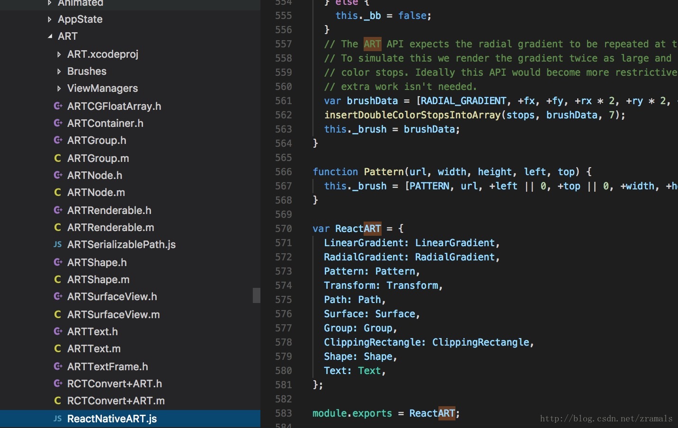Open ARTSerializablePath.js file
Image resolution: width=678 pixels, height=428 pixels.
click(121, 244)
